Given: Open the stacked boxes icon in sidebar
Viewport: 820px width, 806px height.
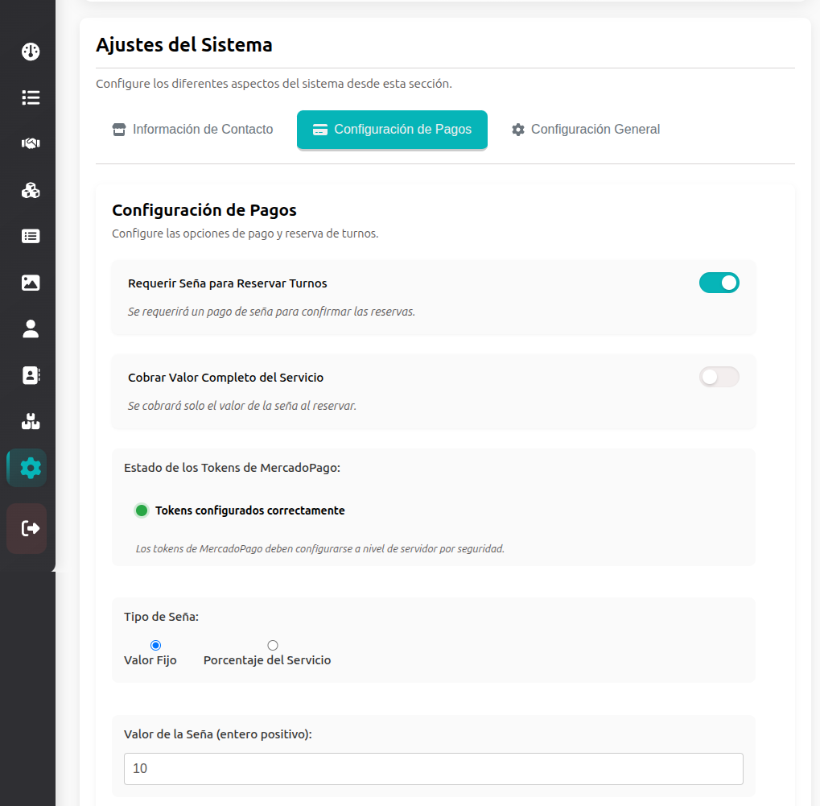Looking at the screenshot, I should pyautogui.click(x=31, y=421).
